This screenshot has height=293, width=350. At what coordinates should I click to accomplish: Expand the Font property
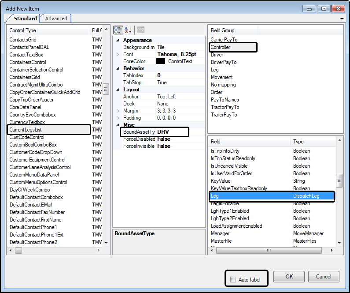coord(118,54)
